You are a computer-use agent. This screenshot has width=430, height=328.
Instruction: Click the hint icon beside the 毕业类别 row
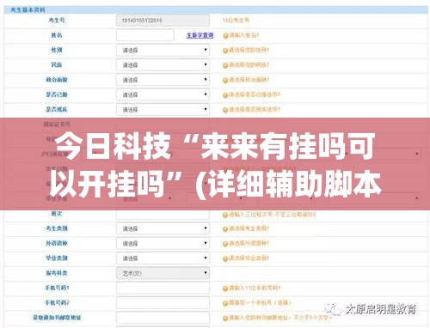225,259
